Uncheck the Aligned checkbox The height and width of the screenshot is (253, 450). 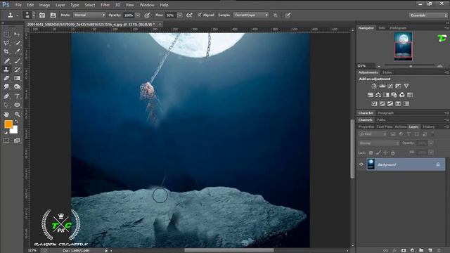[200, 15]
